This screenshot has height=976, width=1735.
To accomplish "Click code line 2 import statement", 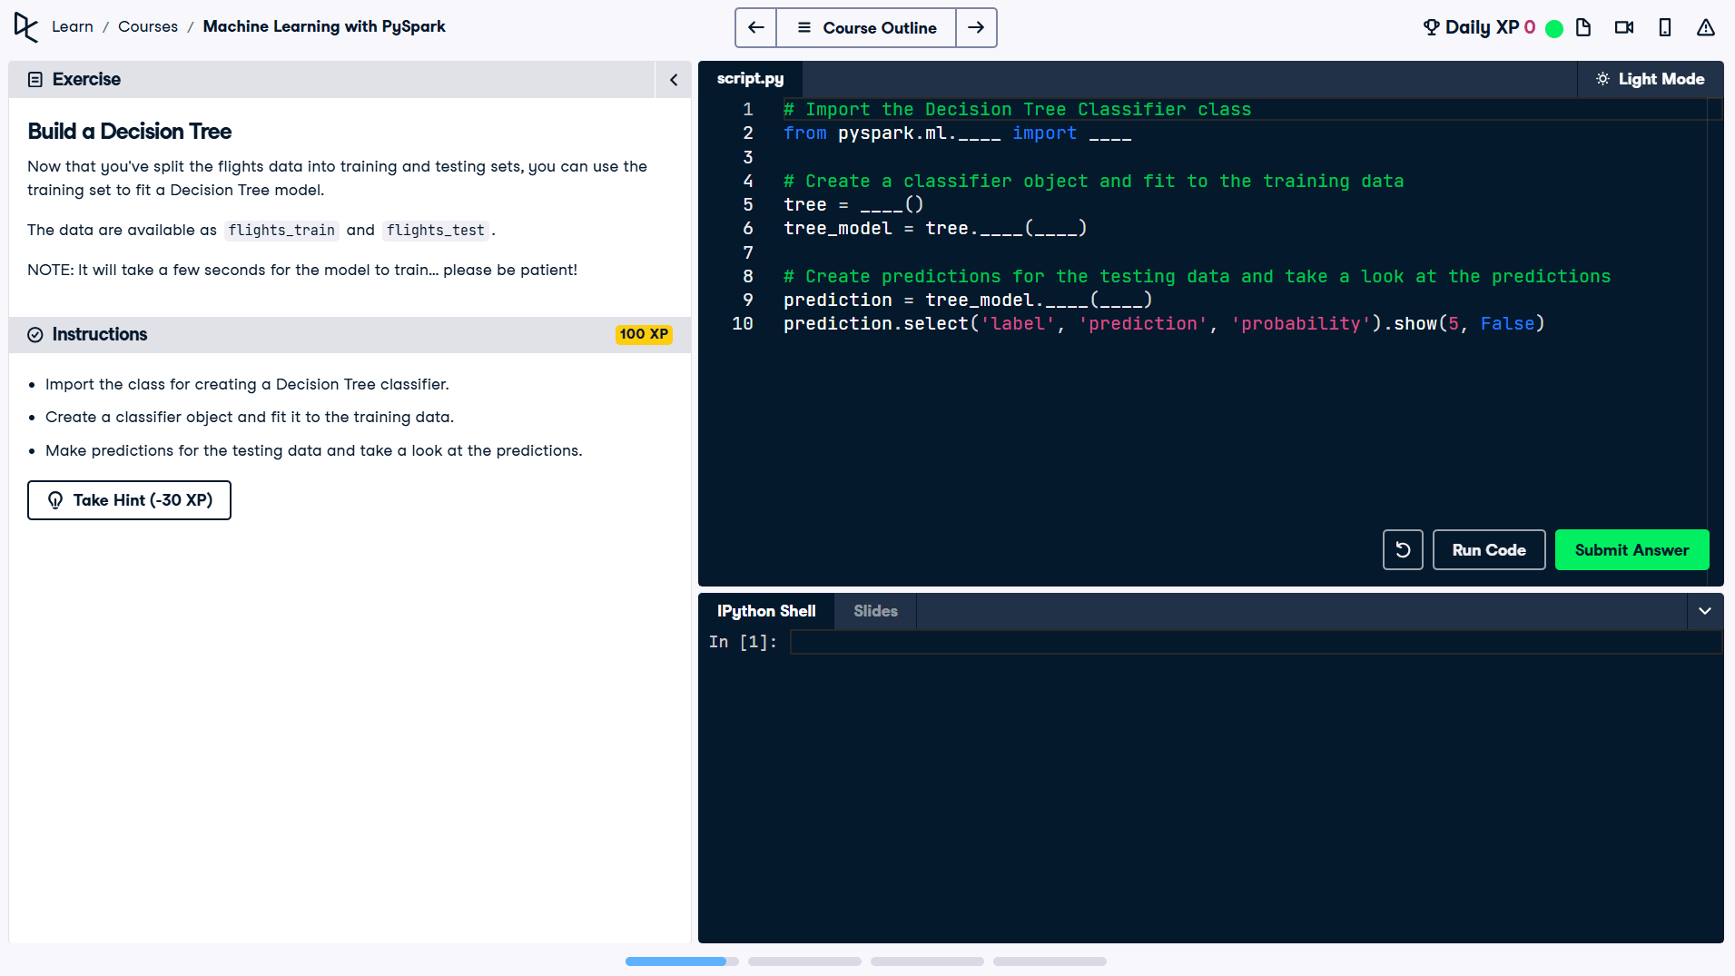I will [957, 133].
